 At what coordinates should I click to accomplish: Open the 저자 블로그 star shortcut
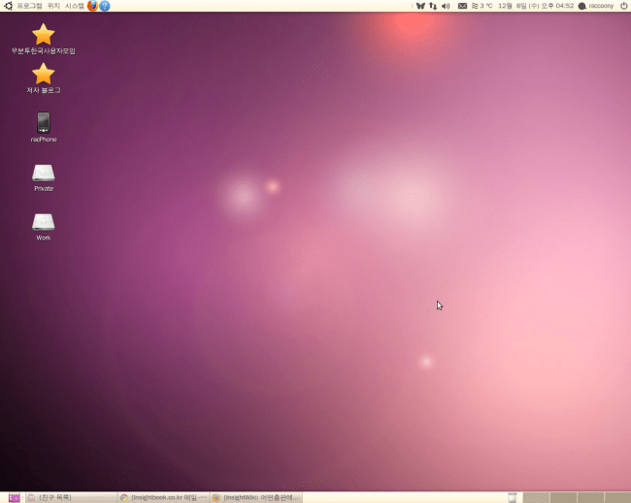[x=43, y=74]
